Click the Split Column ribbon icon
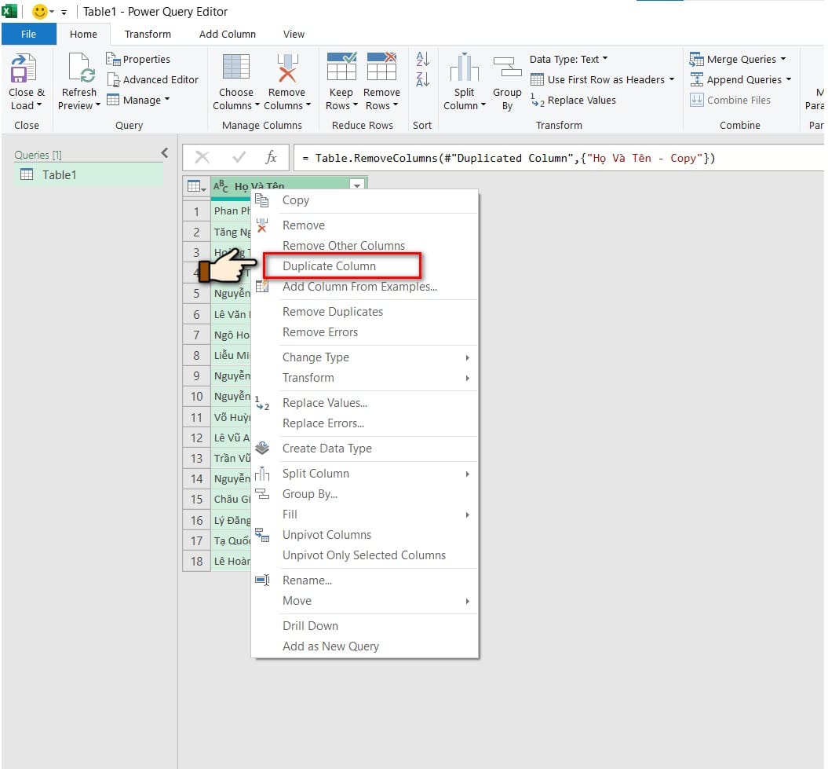The width and height of the screenshot is (828, 769). (464, 69)
